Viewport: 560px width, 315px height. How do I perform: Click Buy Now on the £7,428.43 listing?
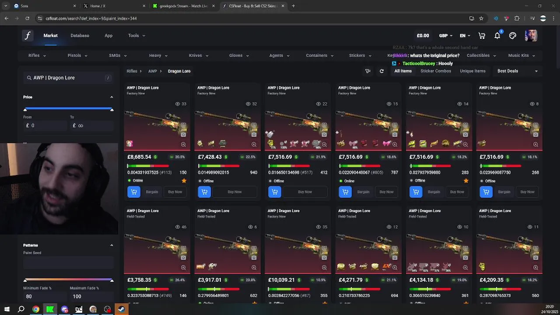tap(234, 192)
